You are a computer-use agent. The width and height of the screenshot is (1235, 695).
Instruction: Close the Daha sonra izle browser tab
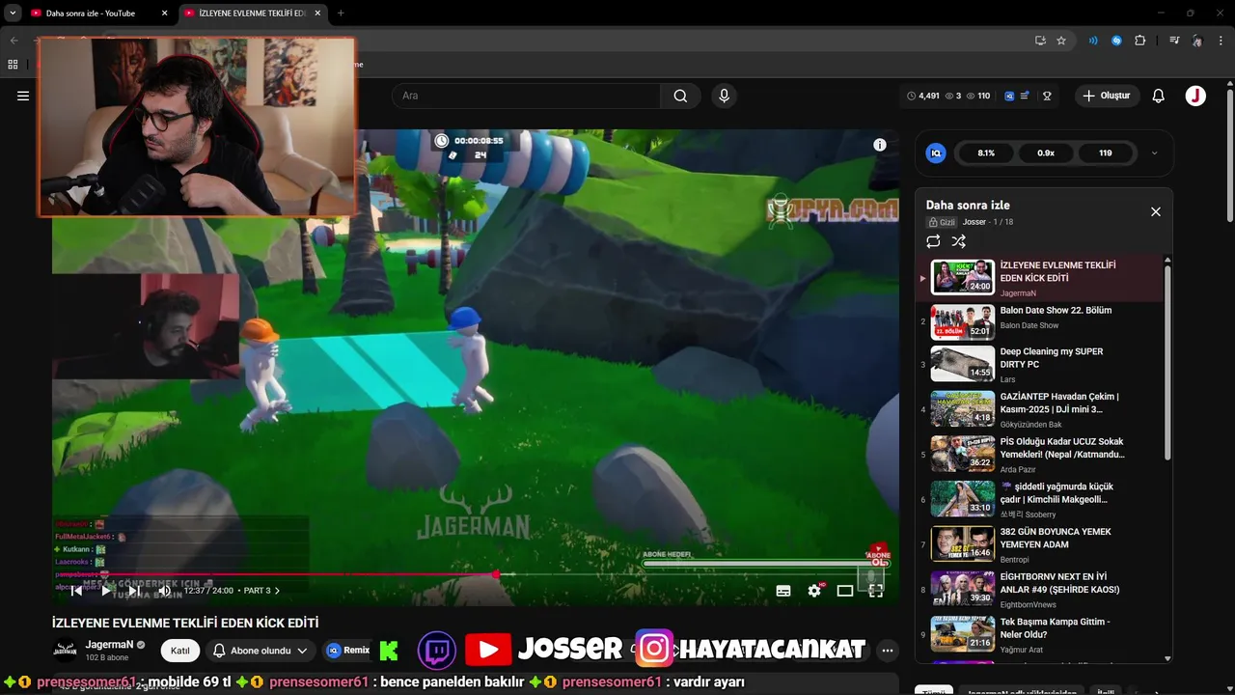coord(164,14)
